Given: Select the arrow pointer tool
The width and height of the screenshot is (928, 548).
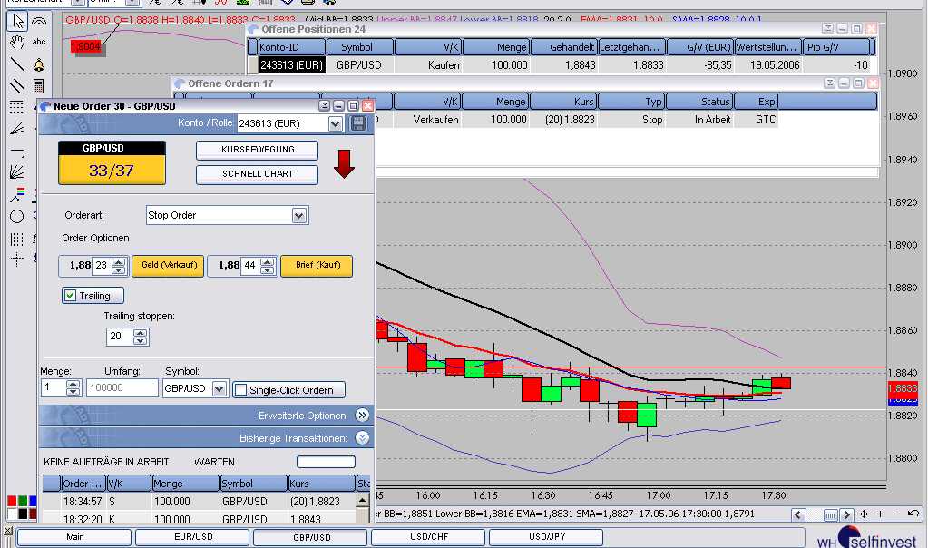Looking at the screenshot, I should pyautogui.click(x=16, y=20).
